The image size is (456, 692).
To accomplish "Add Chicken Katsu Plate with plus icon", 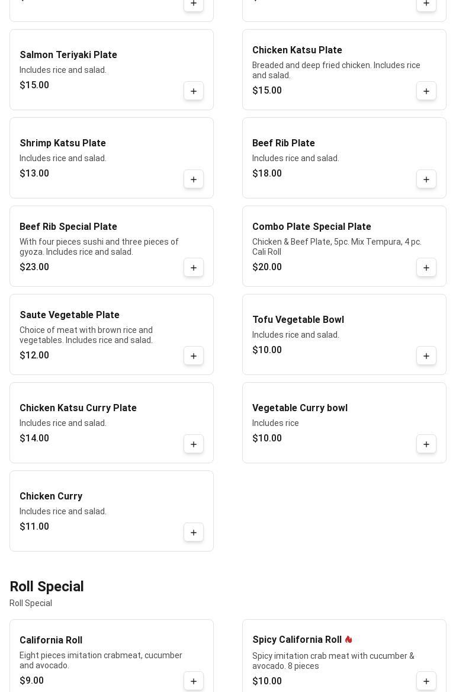I will (426, 91).
